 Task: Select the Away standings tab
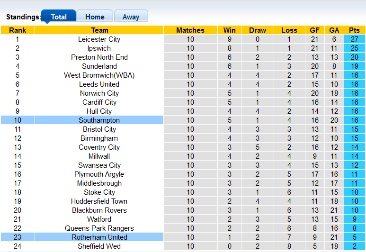131,17
